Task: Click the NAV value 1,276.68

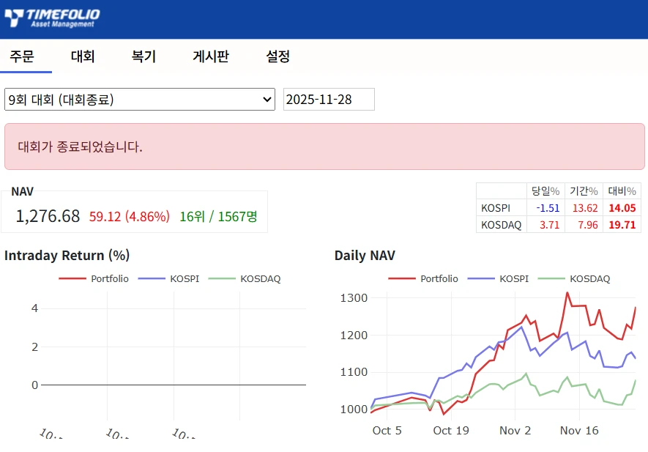Action: pos(48,217)
